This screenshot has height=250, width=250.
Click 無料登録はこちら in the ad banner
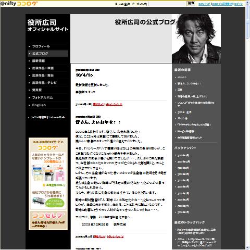[x=54, y=185]
